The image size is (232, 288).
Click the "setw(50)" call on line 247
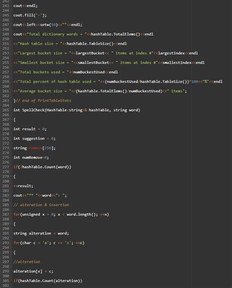tap(49, 24)
